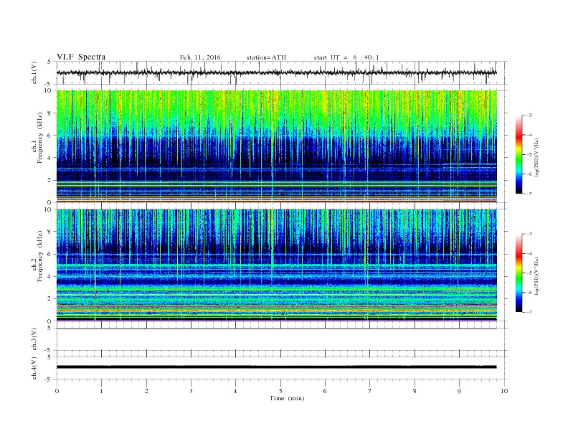Viewport: 568px width, 439px height.
Task: Click inside the ch.2 spectrogram panel
Action: tap(277, 265)
